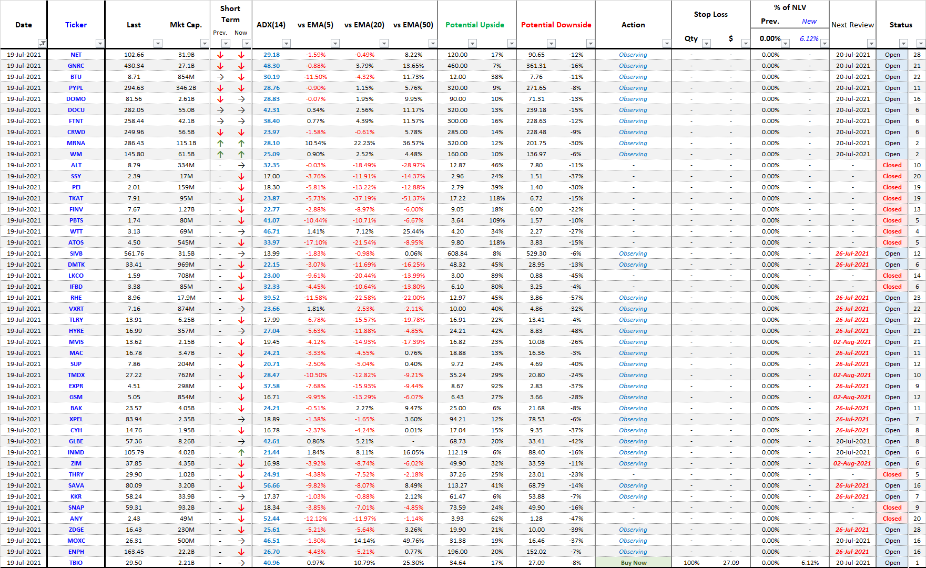Open the ENPH ticker link

click(76, 552)
